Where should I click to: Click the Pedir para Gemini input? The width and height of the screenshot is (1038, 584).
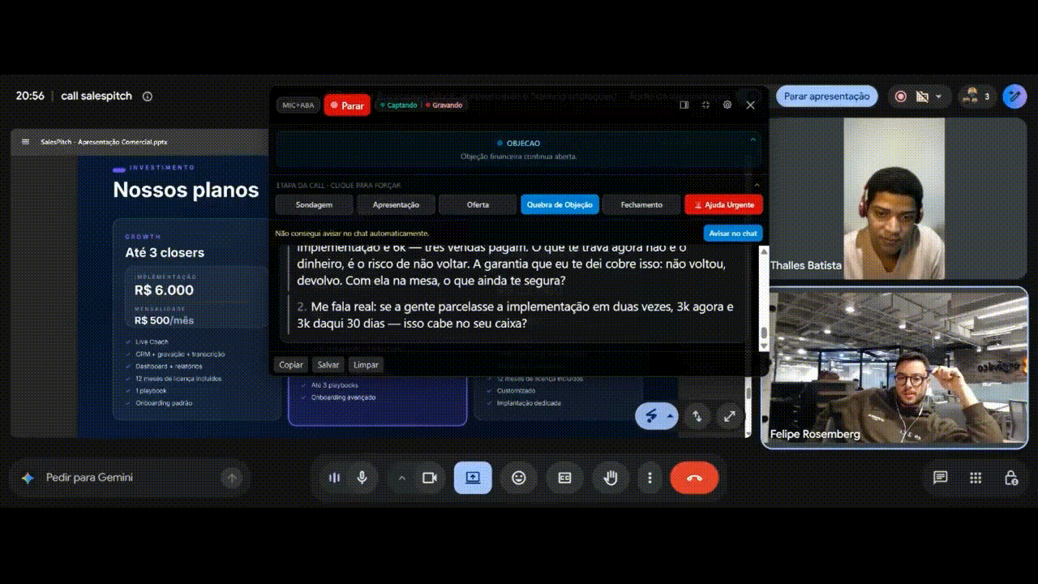[x=130, y=478]
